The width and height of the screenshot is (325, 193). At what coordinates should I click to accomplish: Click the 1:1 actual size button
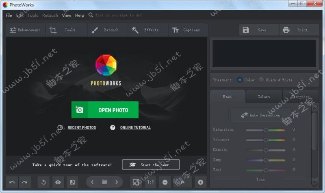coord(150,182)
